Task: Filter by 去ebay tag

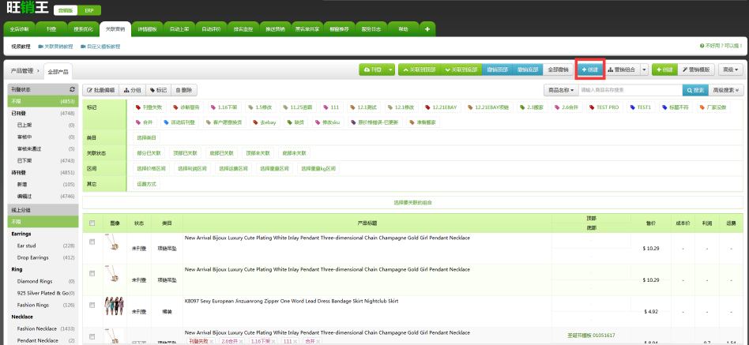Action: click(264, 122)
